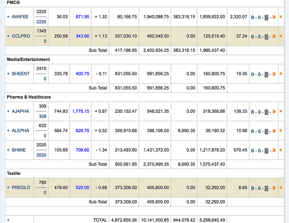Expand CCLPRO details using the plus sign

8,36
